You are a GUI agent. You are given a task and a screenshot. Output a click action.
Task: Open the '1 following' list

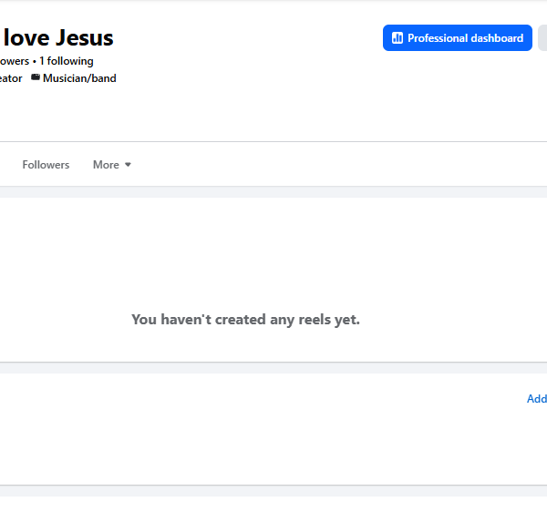[67, 61]
